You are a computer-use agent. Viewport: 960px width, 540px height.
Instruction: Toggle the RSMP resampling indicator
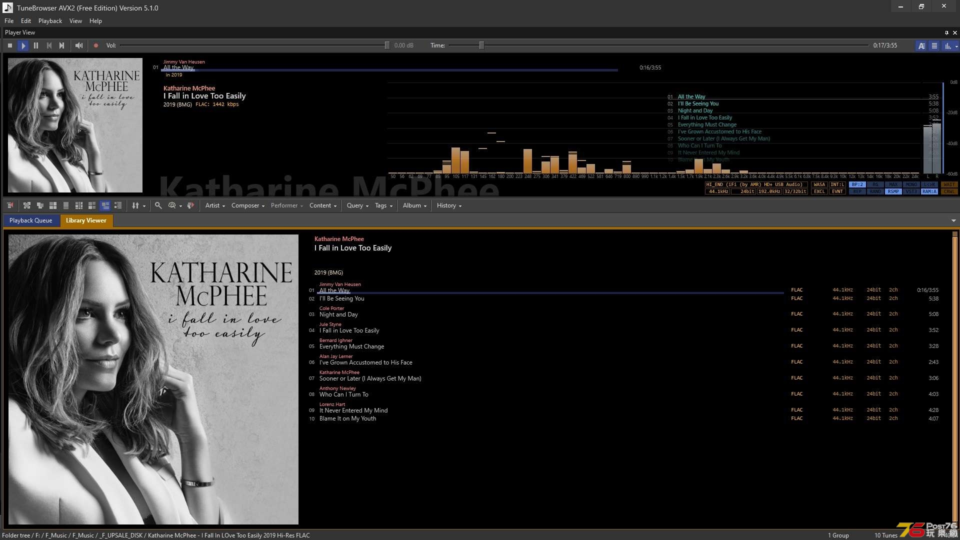893,191
